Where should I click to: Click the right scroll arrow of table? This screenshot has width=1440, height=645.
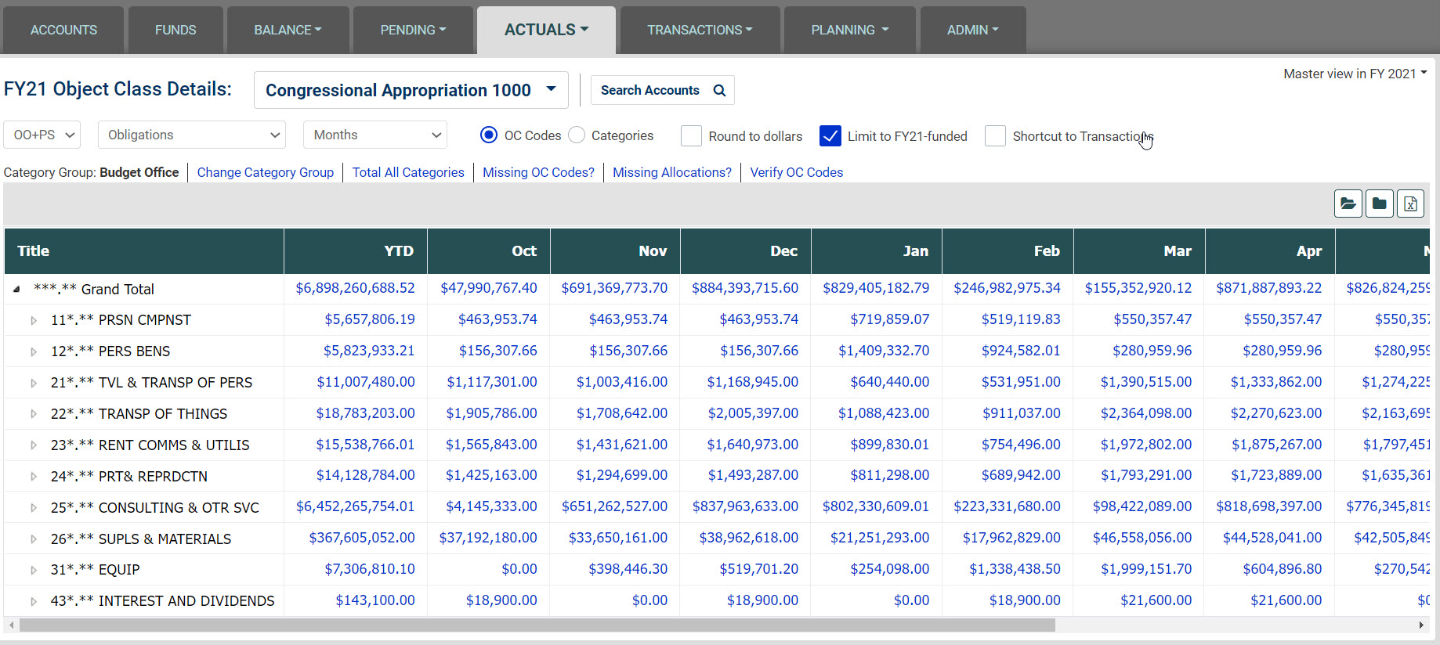1421,625
